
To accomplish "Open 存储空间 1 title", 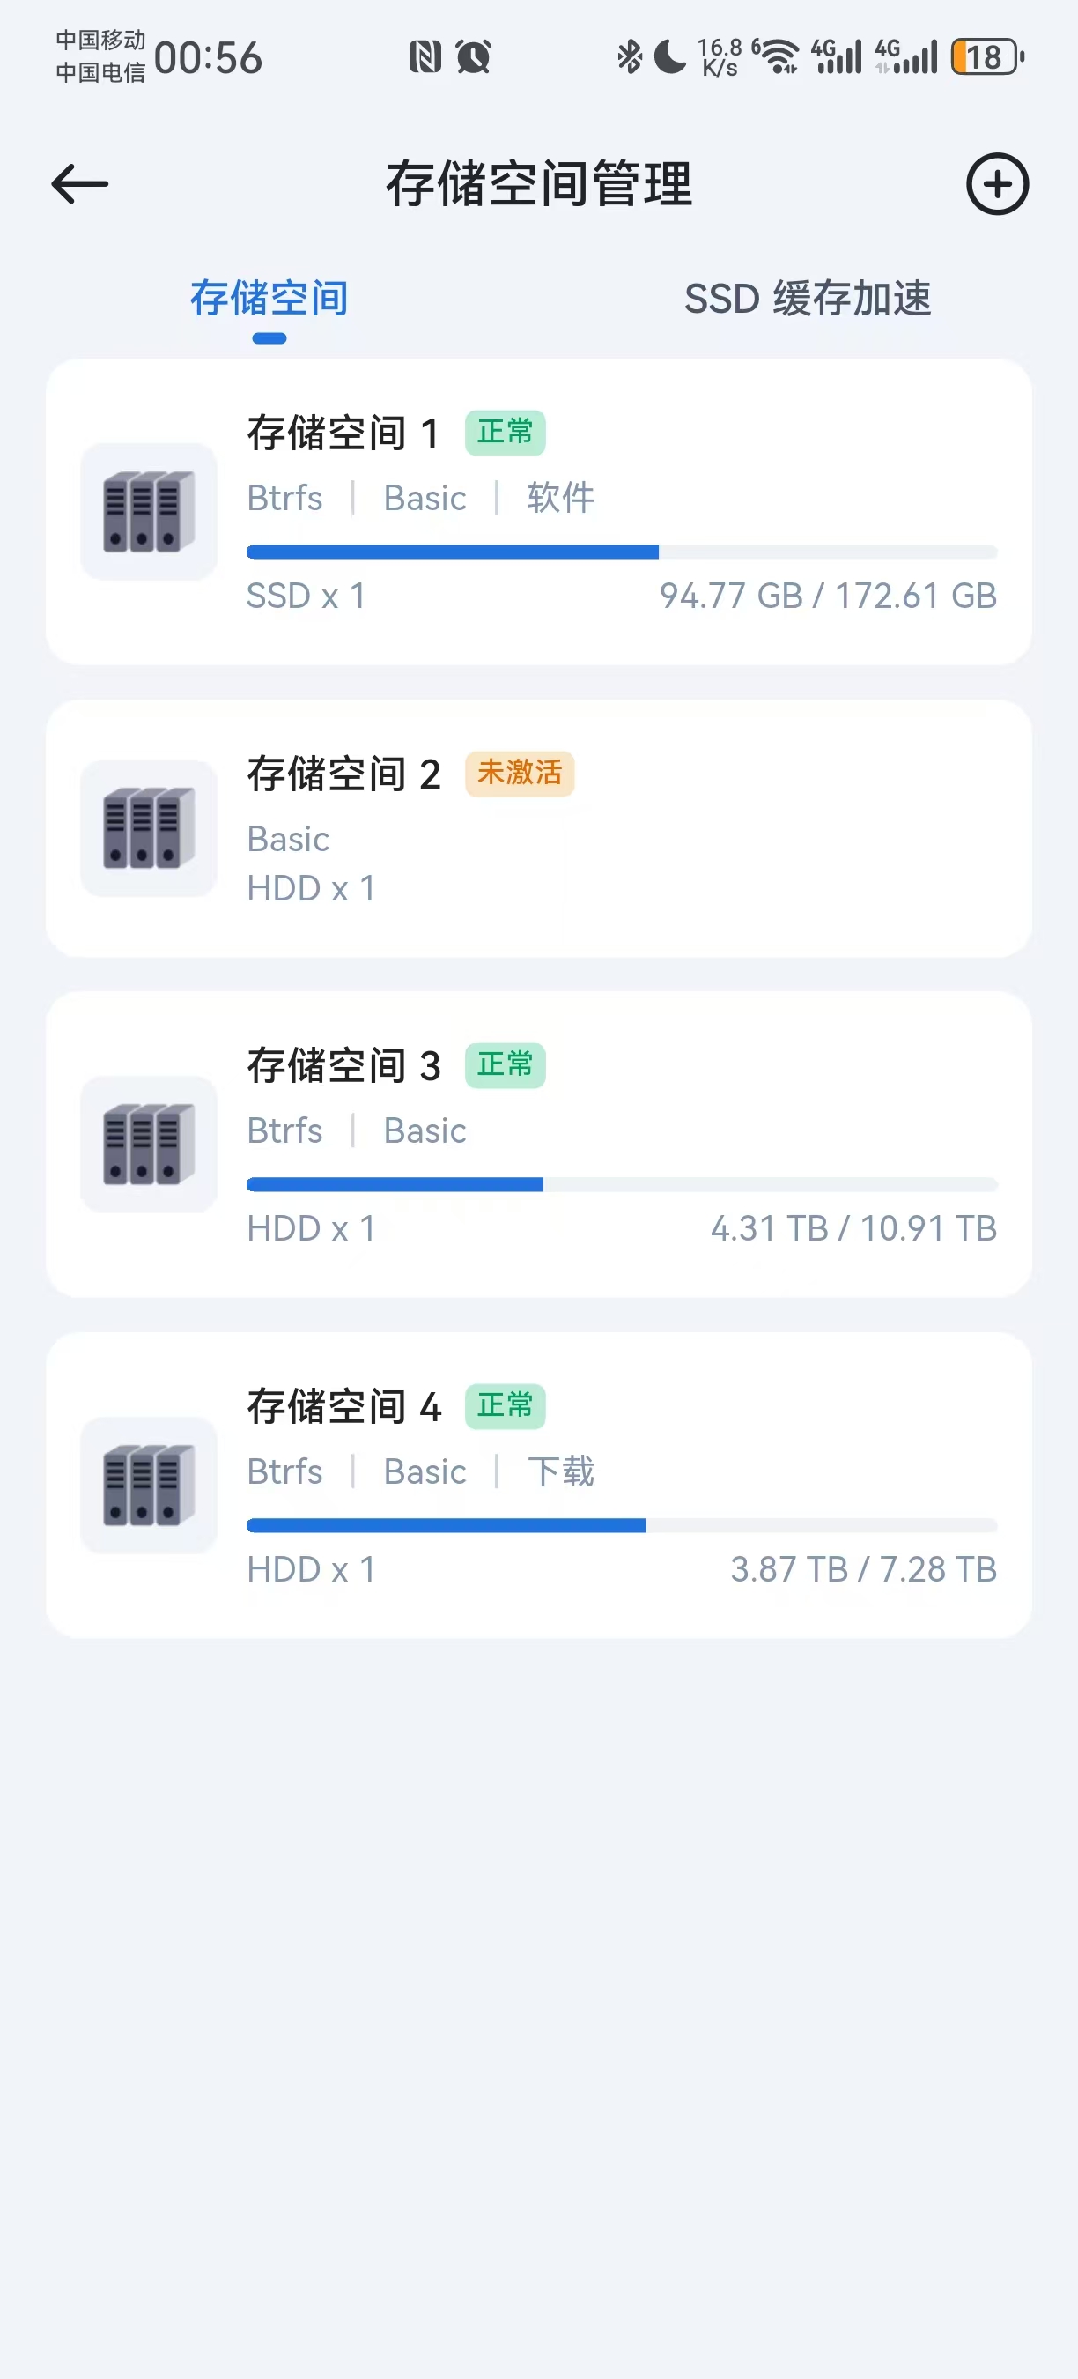I will pyautogui.click(x=343, y=434).
